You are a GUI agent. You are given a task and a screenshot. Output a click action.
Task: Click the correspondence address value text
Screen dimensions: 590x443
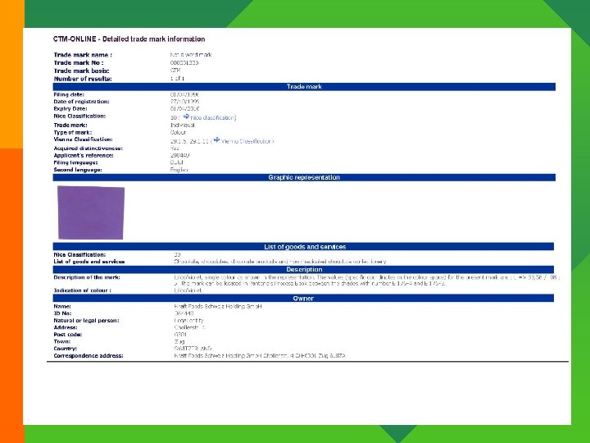click(x=260, y=355)
